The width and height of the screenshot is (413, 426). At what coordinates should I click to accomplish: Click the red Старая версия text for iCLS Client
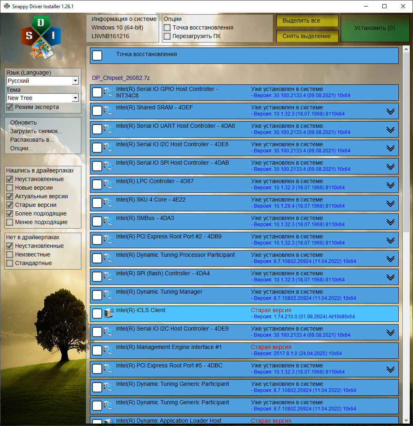271,310
